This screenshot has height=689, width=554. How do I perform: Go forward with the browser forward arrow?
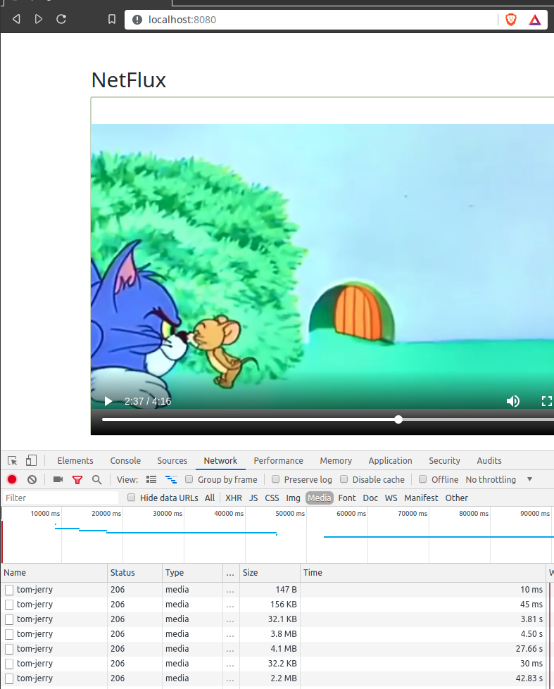tap(39, 19)
